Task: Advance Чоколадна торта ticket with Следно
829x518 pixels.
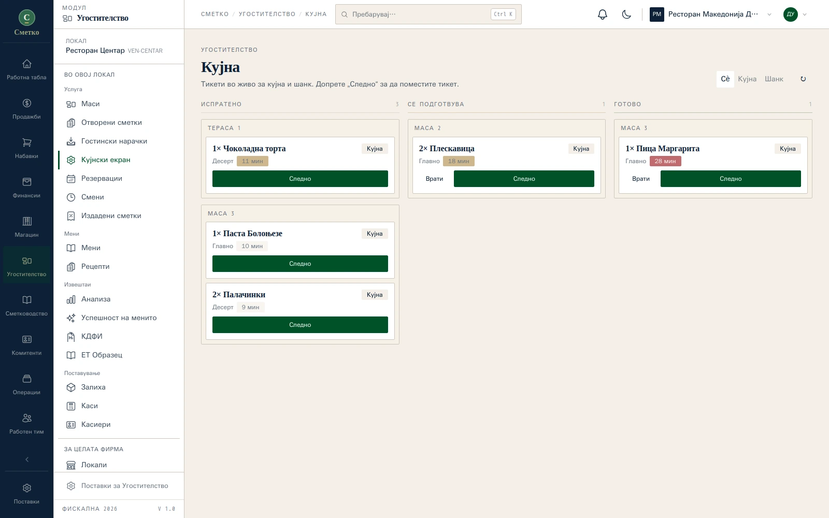Action: click(300, 179)
